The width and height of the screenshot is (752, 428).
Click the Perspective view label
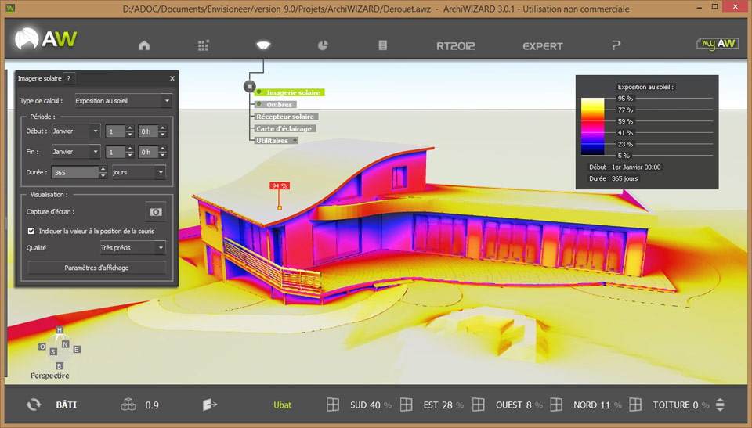click(x=50, y=376)
